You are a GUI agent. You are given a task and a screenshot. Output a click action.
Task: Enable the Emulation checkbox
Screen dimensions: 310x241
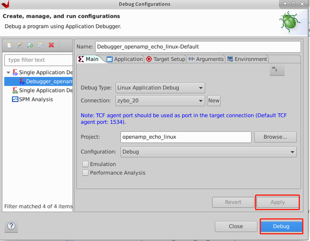85,164
